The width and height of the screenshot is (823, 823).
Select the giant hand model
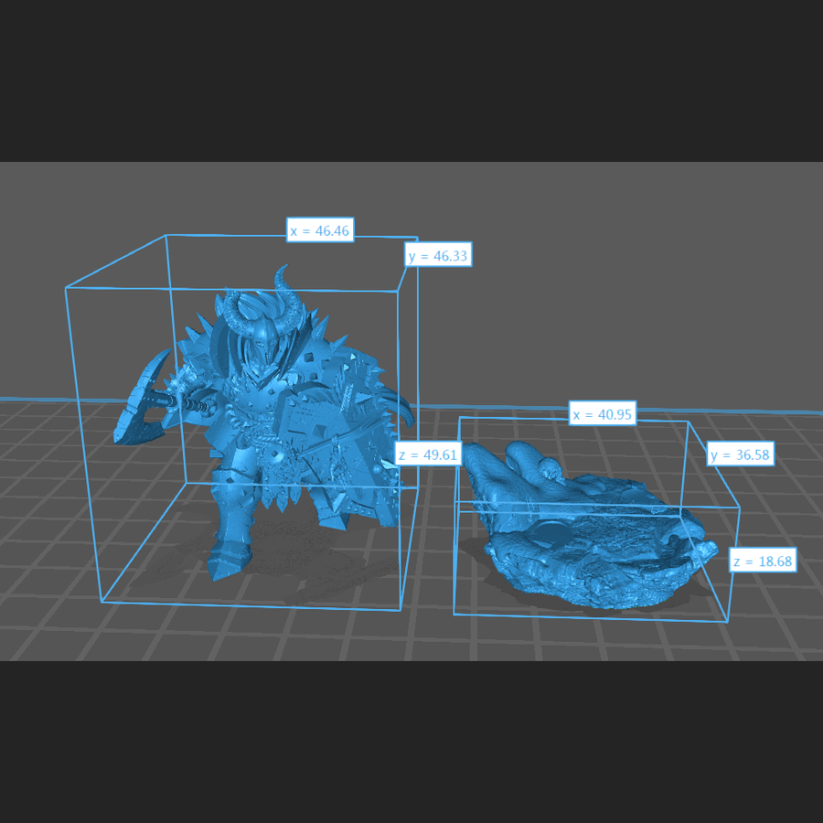click(585, 530)
